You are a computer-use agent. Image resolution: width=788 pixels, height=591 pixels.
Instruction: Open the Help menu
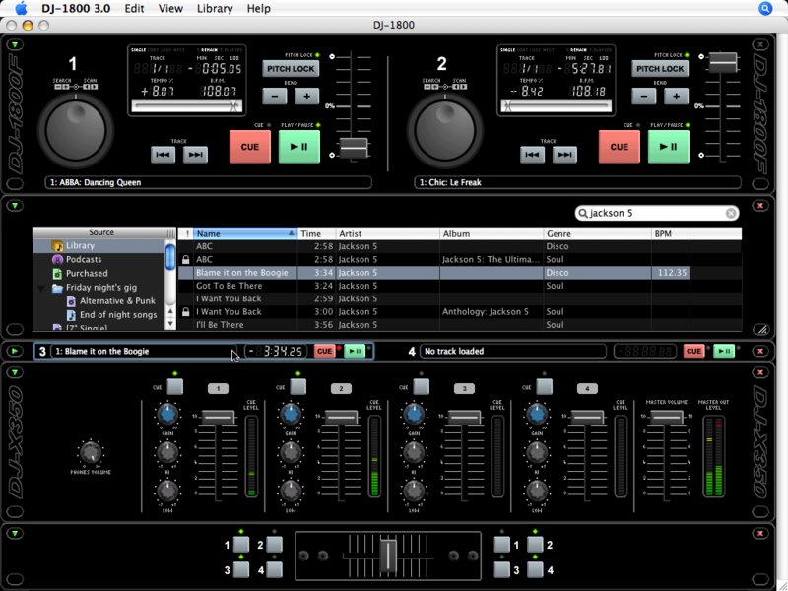tap(259, 9)
